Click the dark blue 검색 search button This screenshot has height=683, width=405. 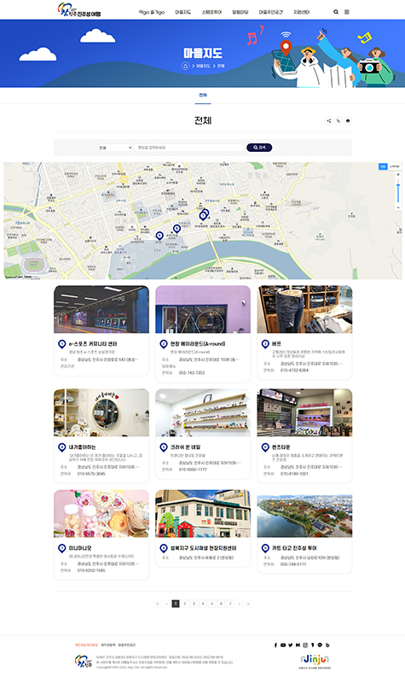point(259,148)
